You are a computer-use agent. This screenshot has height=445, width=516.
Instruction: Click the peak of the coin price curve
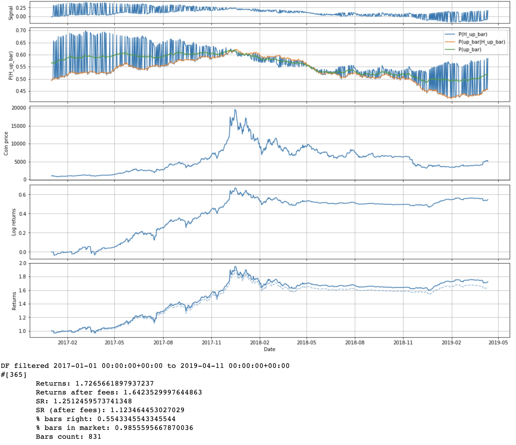coord(235,110)
